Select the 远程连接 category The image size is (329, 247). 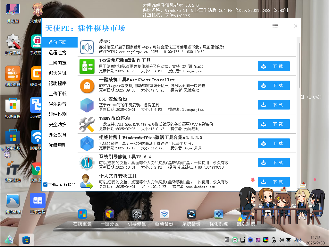point(58,52)
